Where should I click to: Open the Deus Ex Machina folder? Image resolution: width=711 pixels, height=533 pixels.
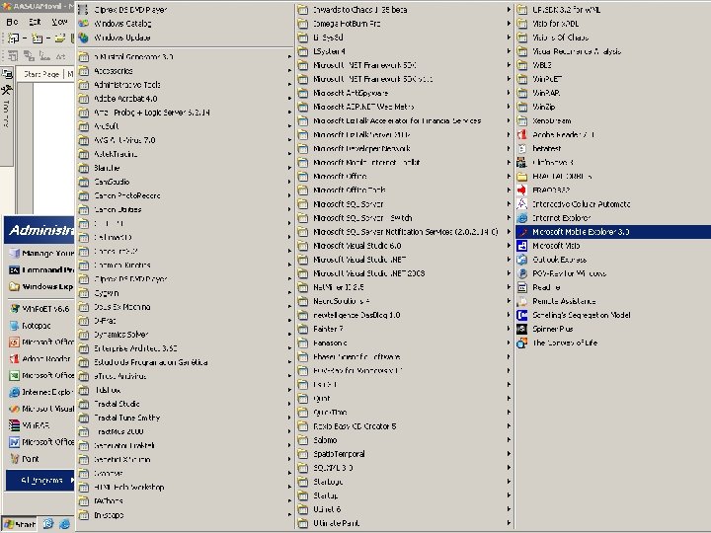pos(185,307)
